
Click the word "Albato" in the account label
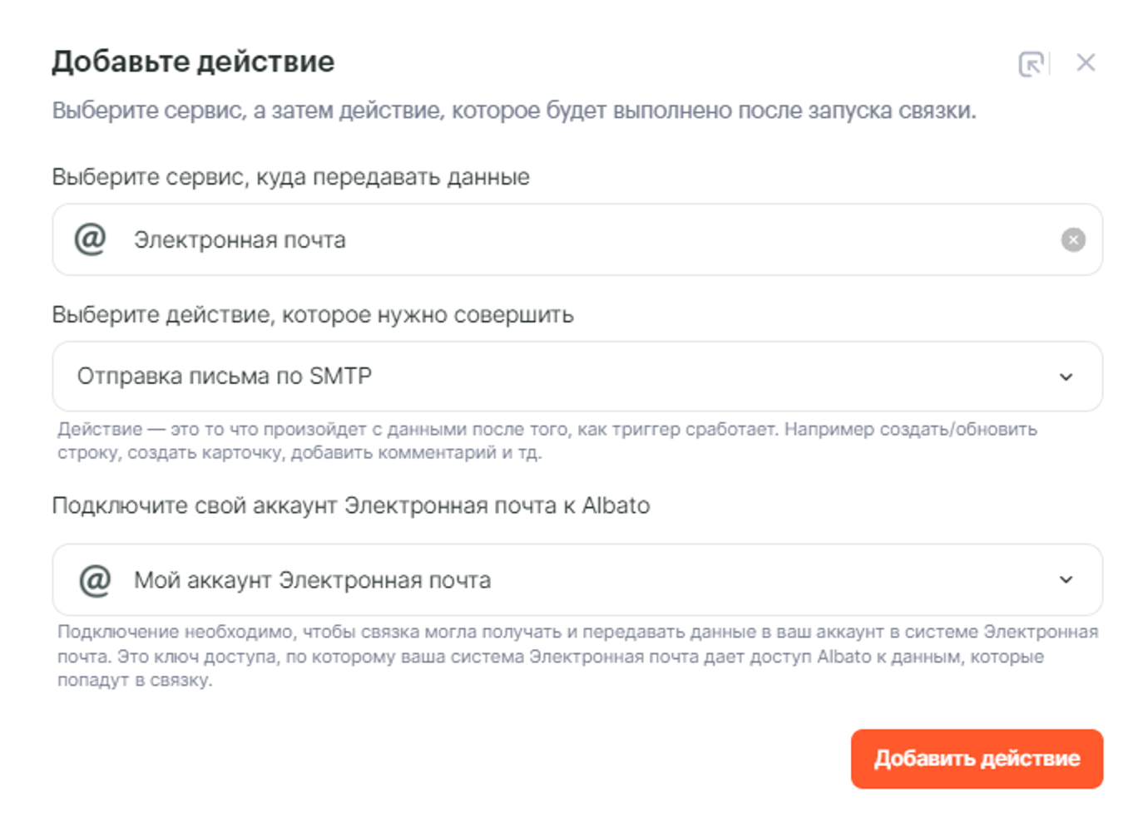click(616, 505)
